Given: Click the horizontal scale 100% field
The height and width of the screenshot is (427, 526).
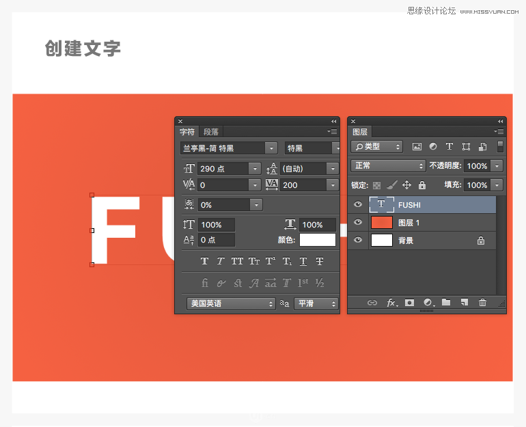Looking at the screenshot, I should pyautogui.click(x=318, y=224).
